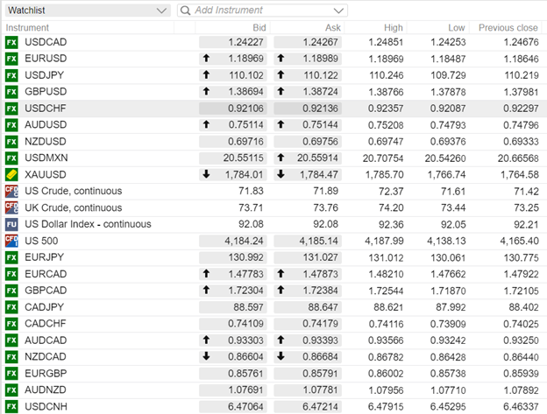This screenshot has height=414, width=547.
Task: Click the CFD icon next to UK Crude
Action: (11, 207)
